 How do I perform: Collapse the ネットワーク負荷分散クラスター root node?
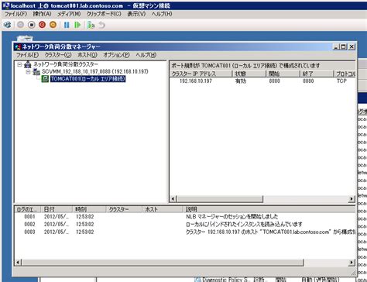point(19,64)
